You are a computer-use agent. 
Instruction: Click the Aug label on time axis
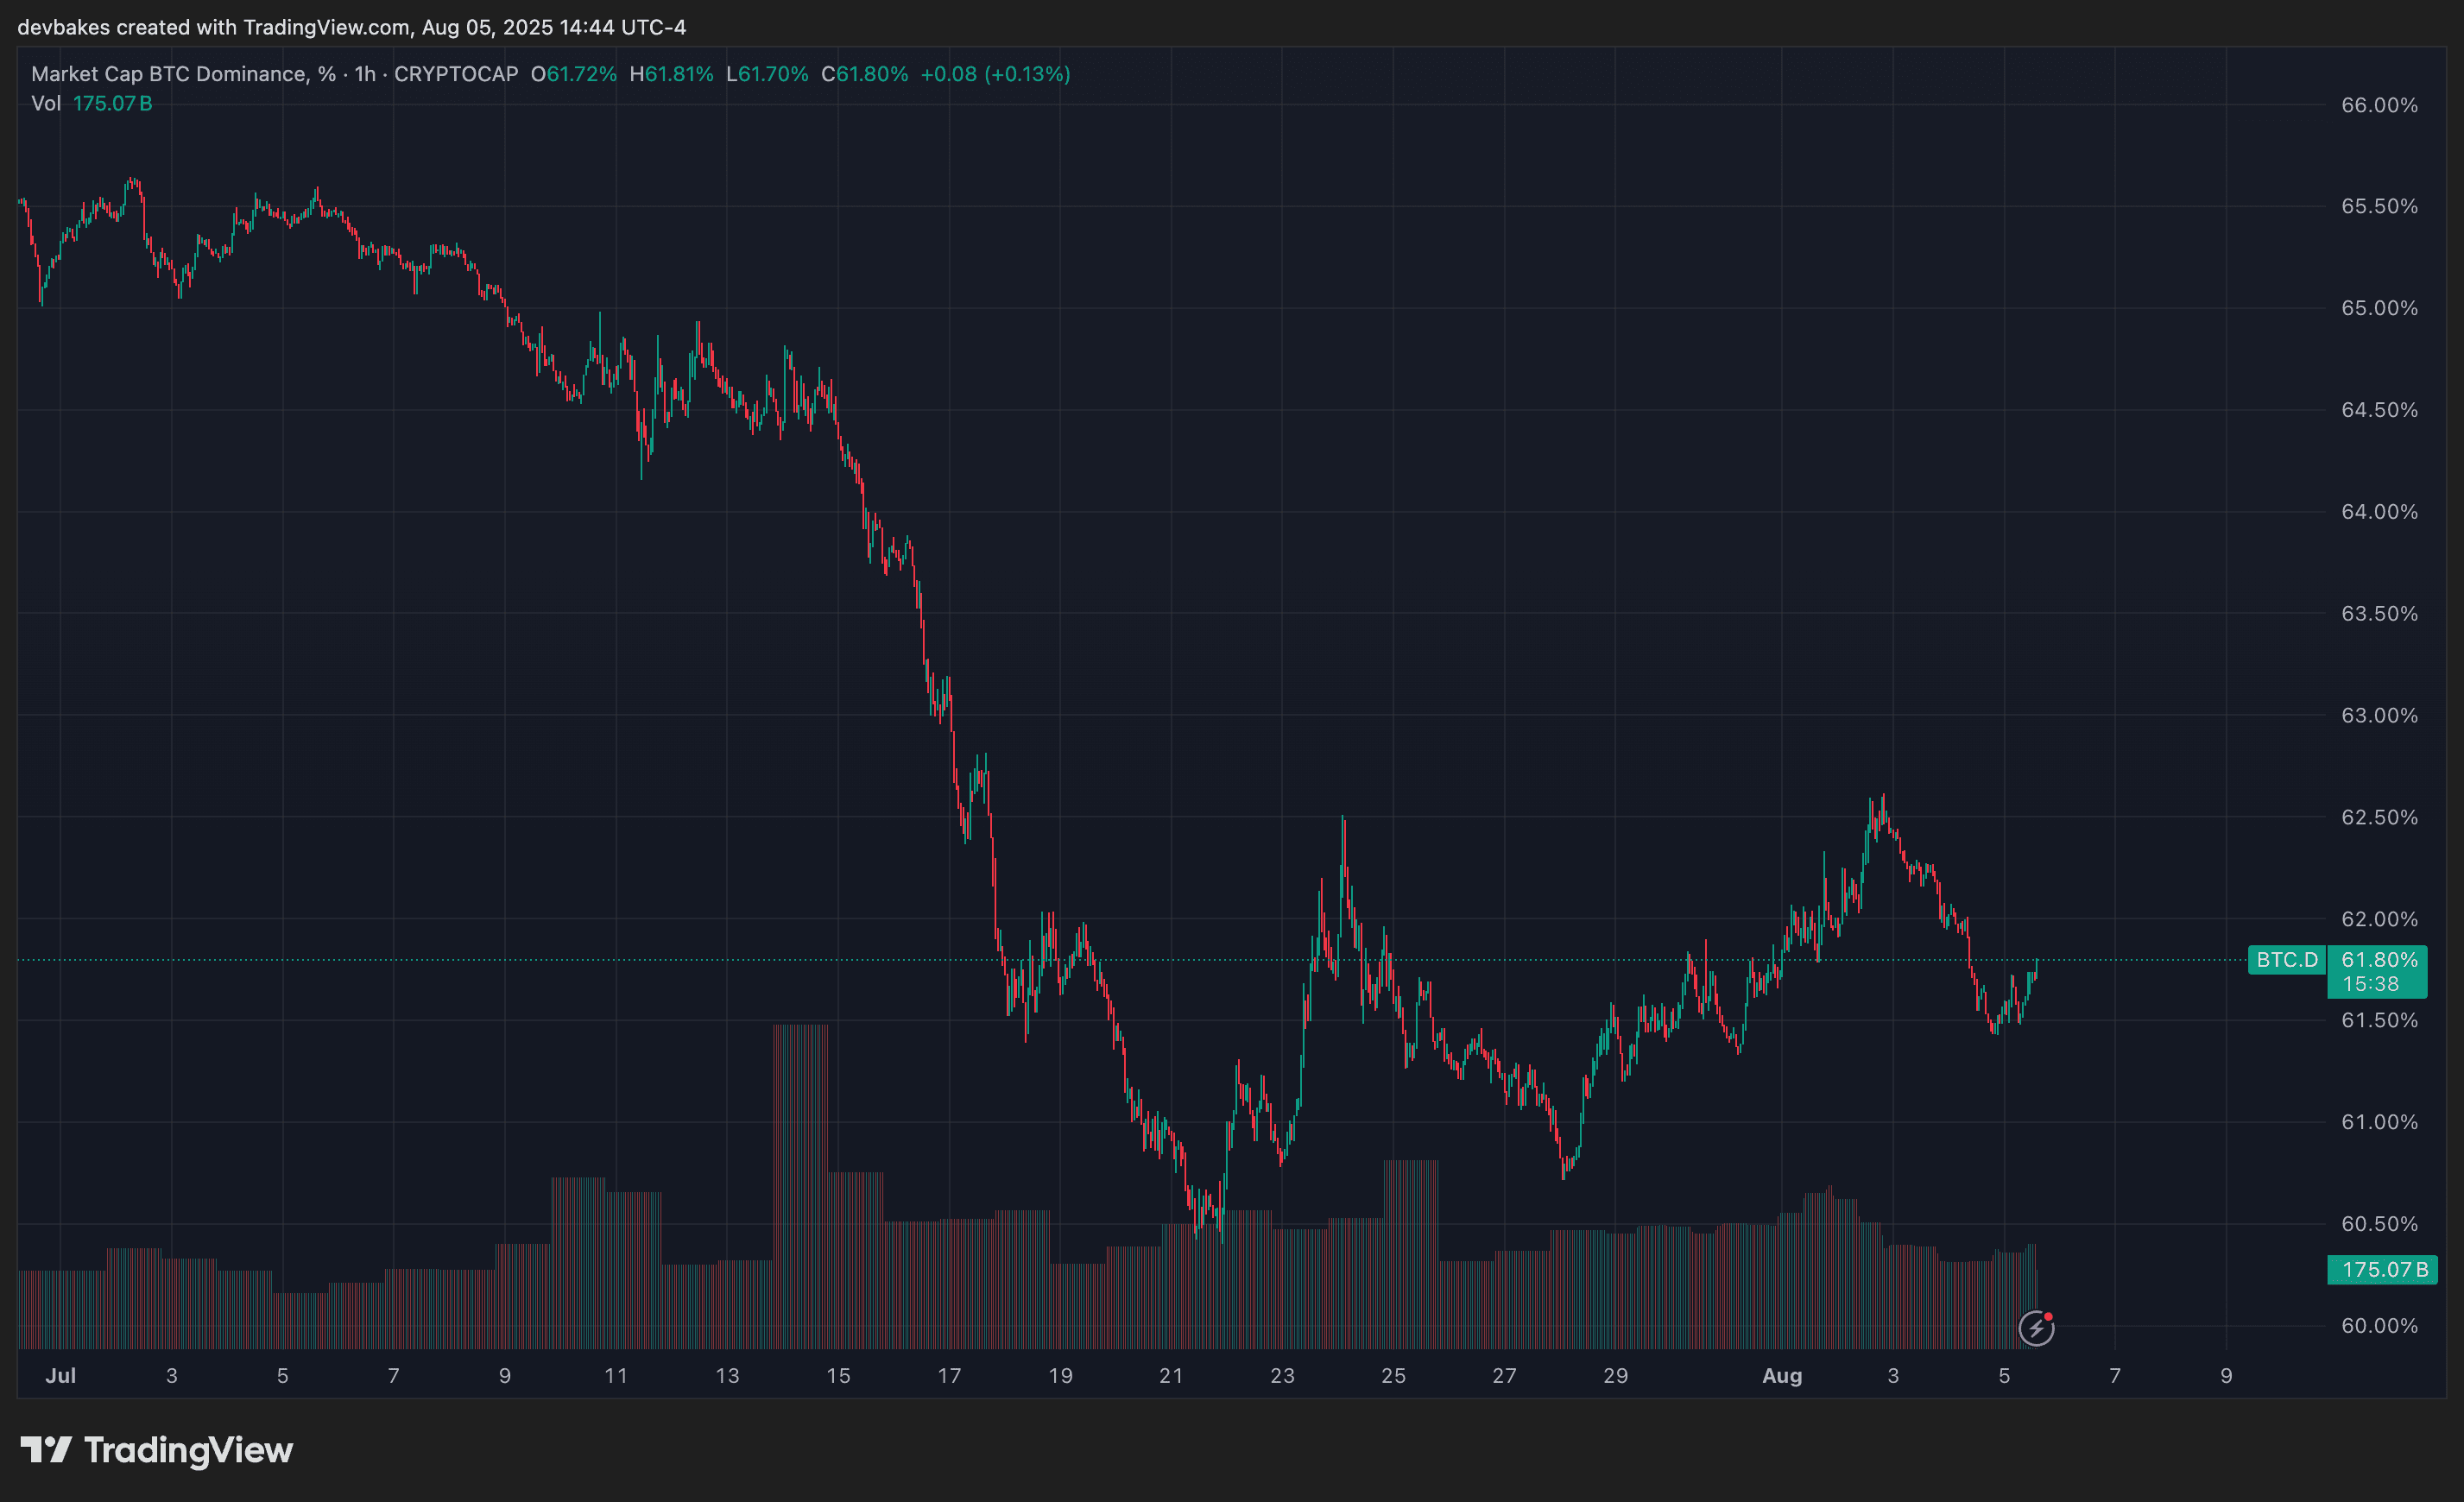(1782, 1376)
